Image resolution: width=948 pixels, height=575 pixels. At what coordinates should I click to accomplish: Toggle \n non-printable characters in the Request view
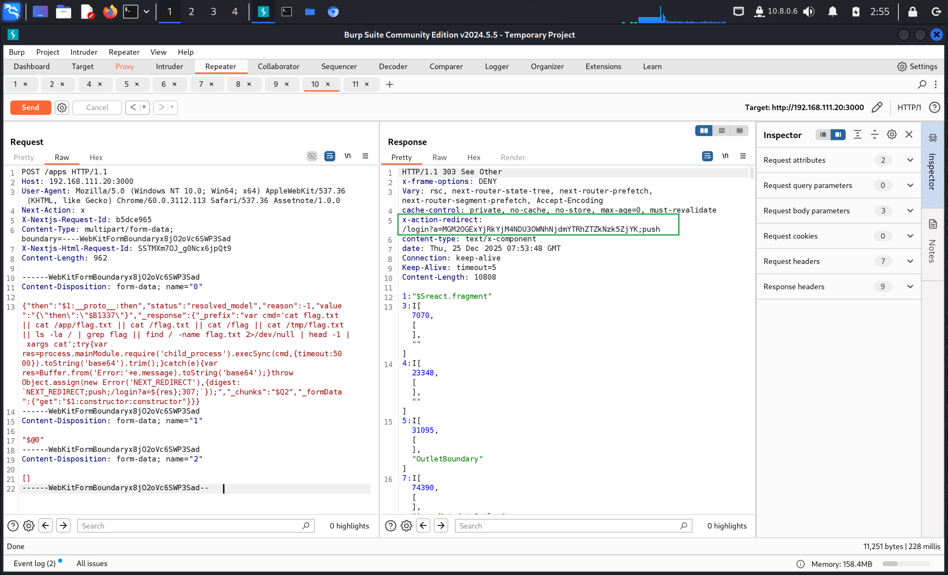coord(347,156)
